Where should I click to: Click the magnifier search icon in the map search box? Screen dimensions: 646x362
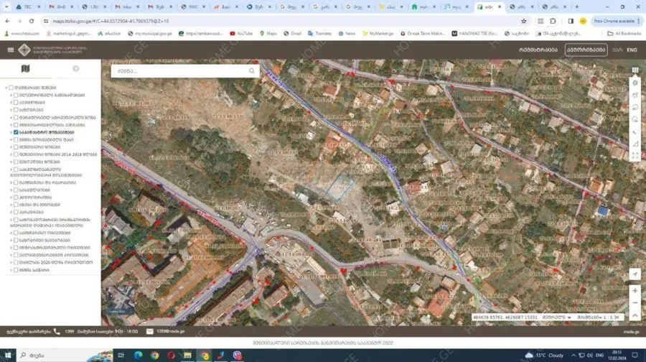tap(252, 71)
